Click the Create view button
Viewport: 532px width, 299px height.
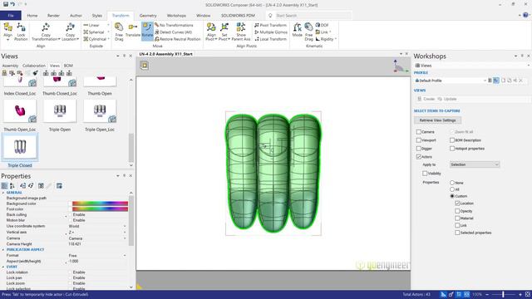click(x=426, y=99)
